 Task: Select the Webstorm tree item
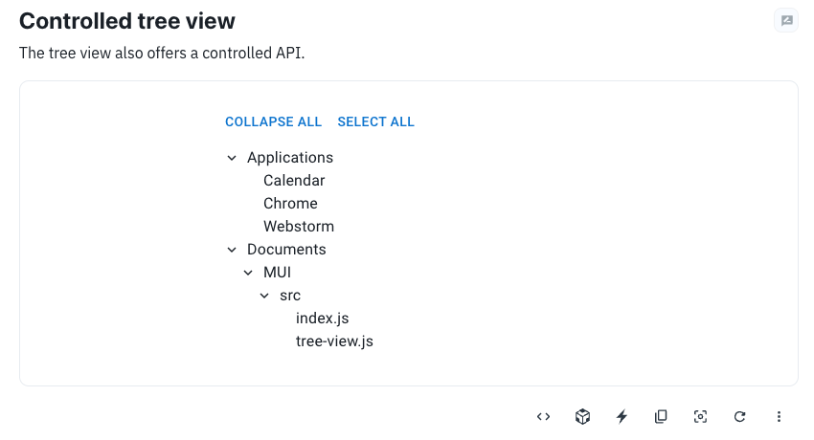(299, 227)
